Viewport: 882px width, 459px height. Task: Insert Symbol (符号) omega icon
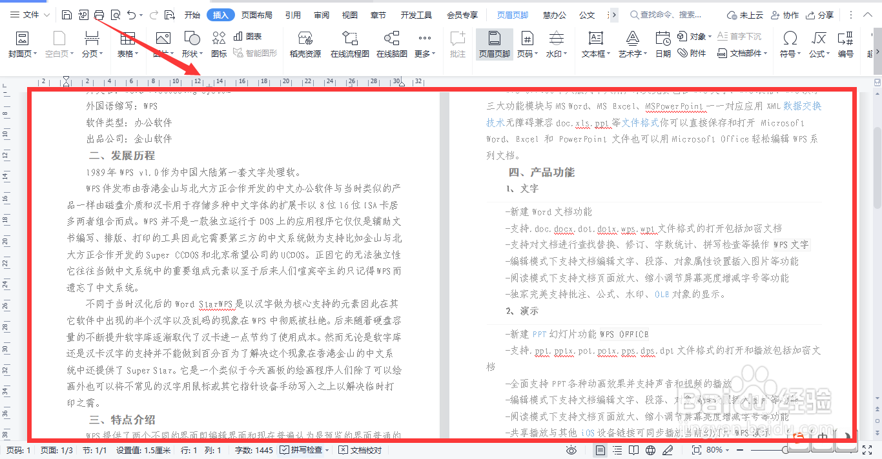click(x=790, y=44)
